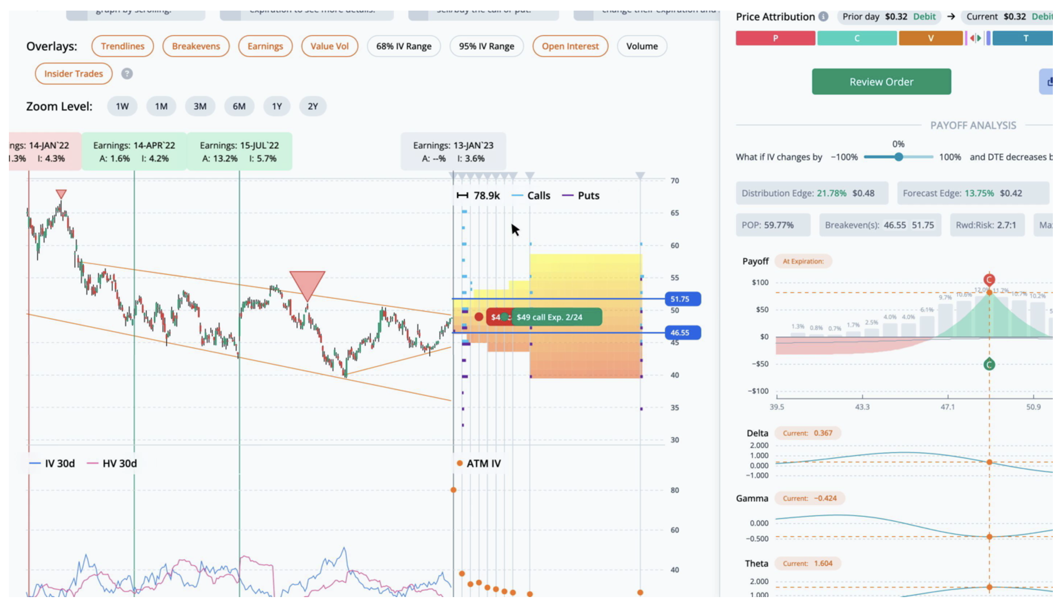The image size is (1064, 611).
Task: Click the open interest width ruler icon near 78.9k
Action: pyautogui.click(x=463, y=196)
